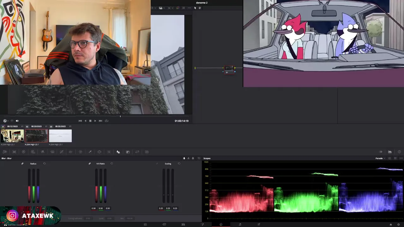
Task: Click the enhanced viewer fullscreen icon
Action: click(183, 8)
